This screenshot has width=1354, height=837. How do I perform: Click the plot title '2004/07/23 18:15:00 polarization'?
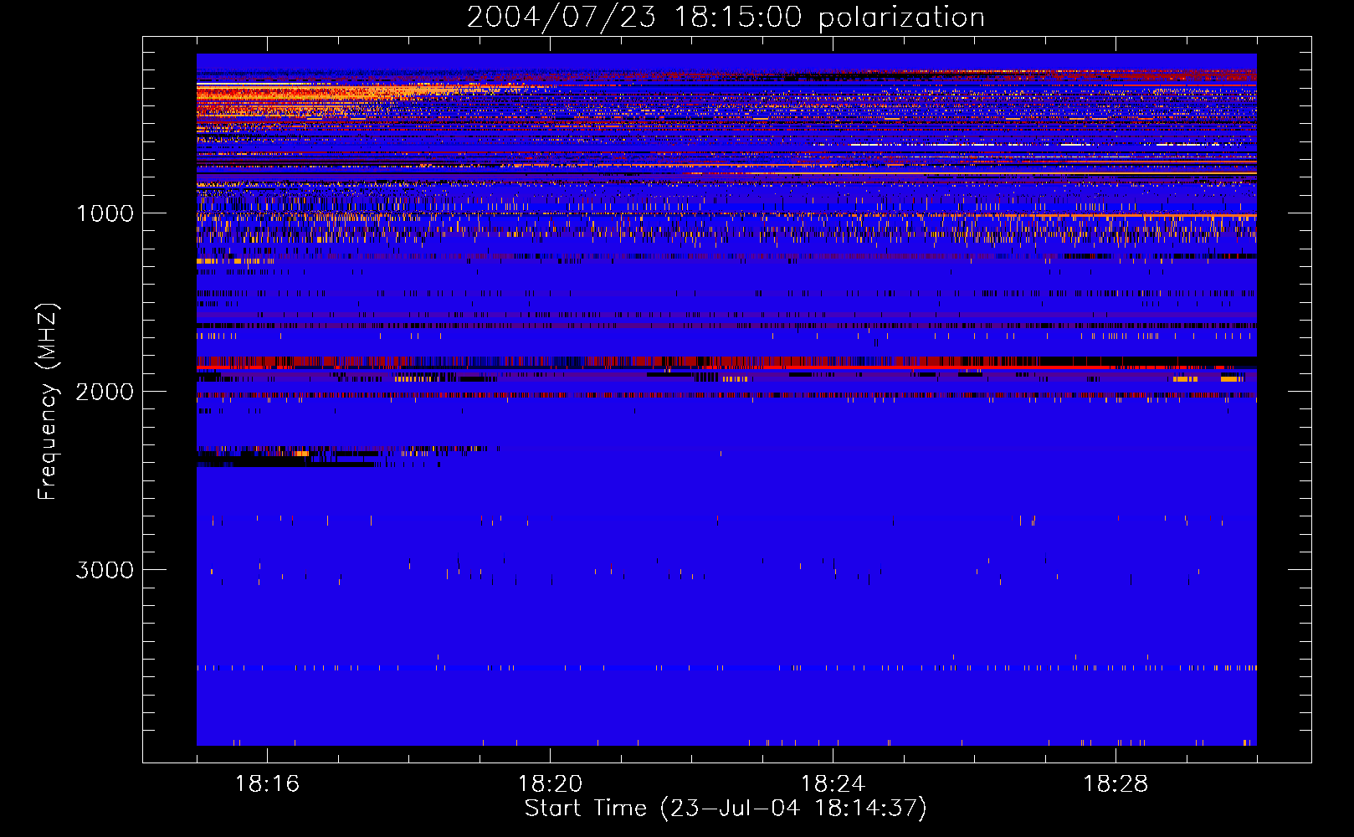pos(726,18)
